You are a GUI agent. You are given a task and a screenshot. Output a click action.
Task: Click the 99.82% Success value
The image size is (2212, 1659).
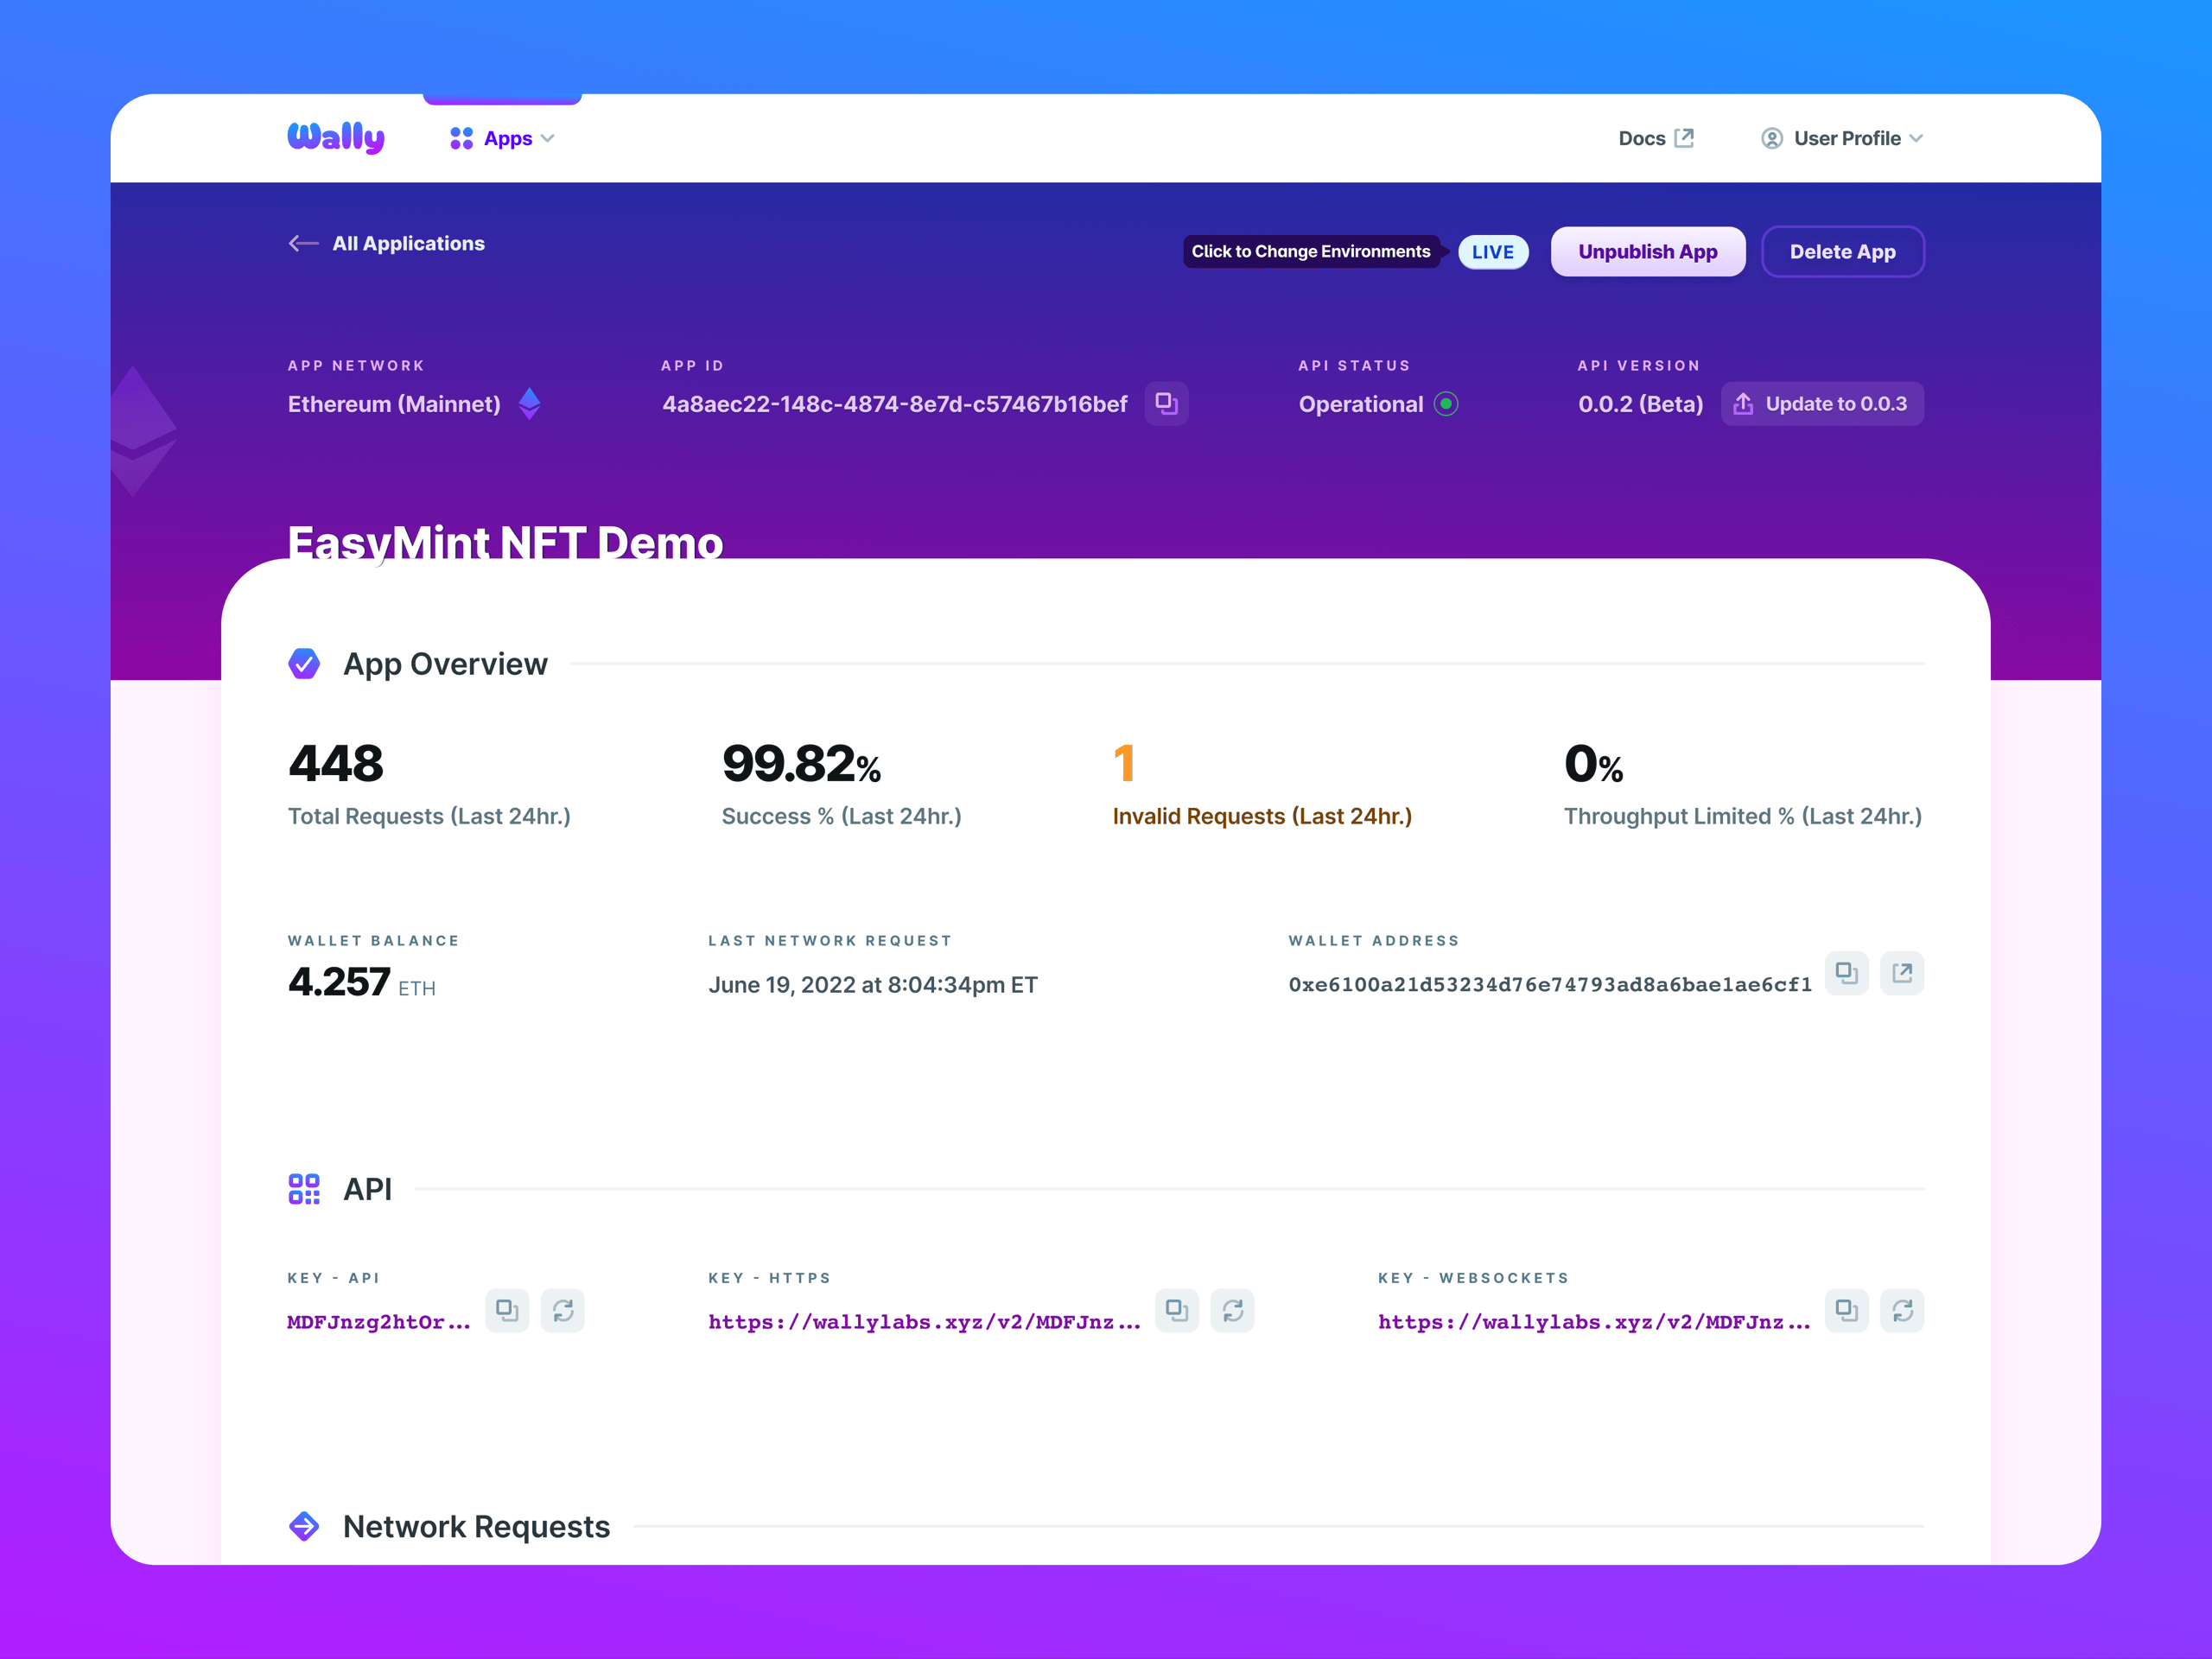coord(801,764)
